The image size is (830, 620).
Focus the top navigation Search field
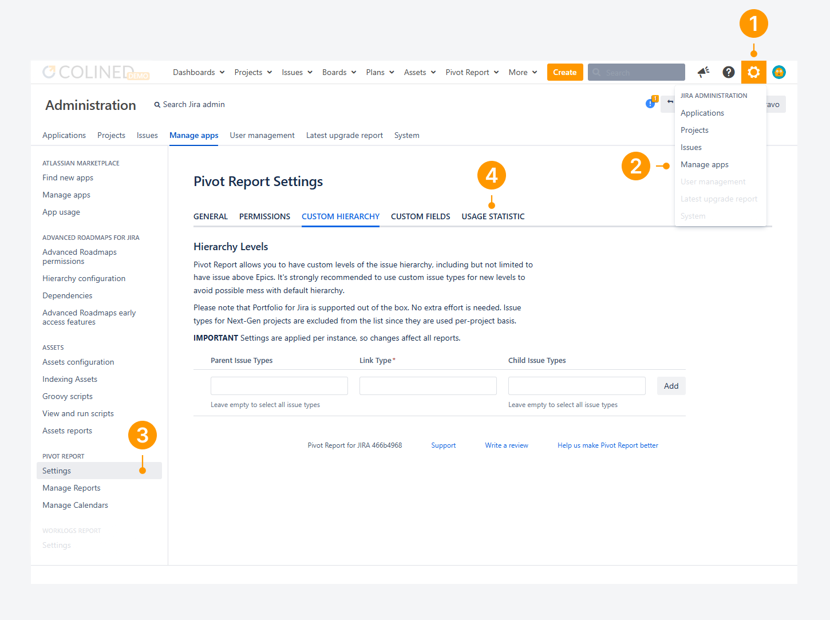point(637,72)
